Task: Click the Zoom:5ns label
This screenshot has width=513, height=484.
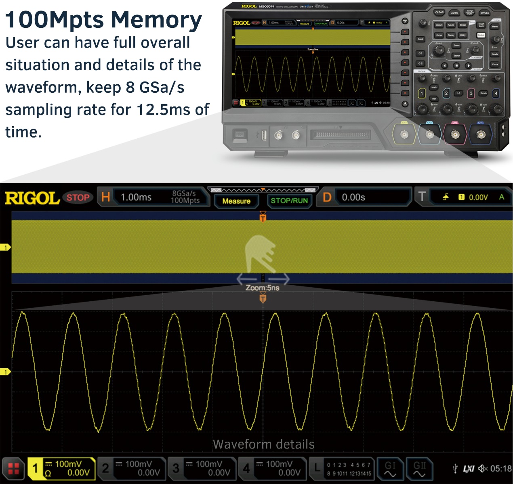Action: tap(263, 288)
